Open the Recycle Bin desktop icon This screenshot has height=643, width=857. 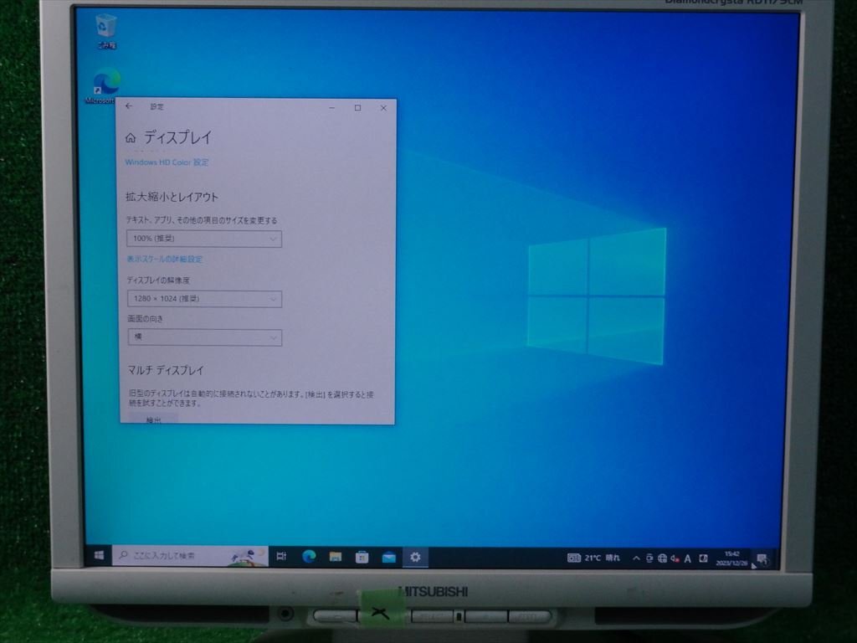coord(105,31)
